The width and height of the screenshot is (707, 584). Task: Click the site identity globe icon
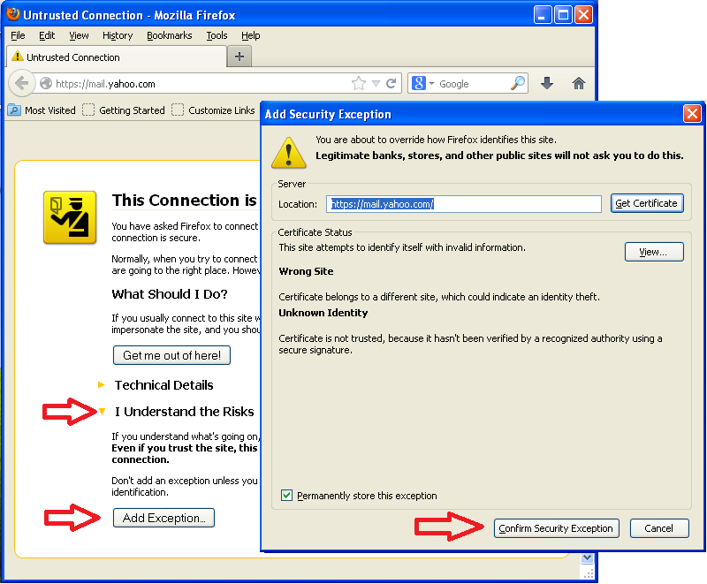point(46,83)
